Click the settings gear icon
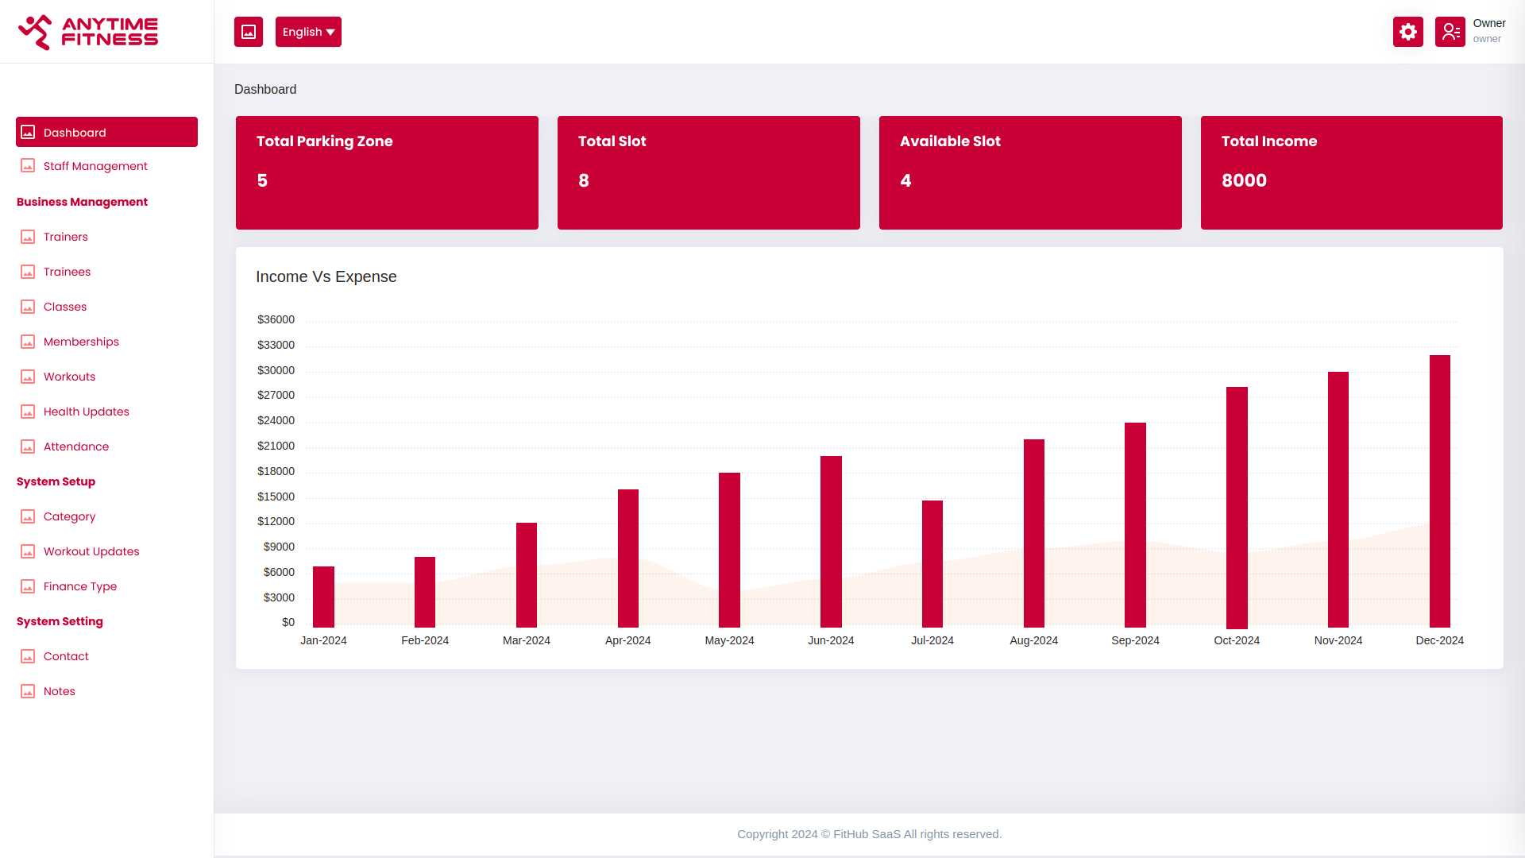 pos(1407,32)
